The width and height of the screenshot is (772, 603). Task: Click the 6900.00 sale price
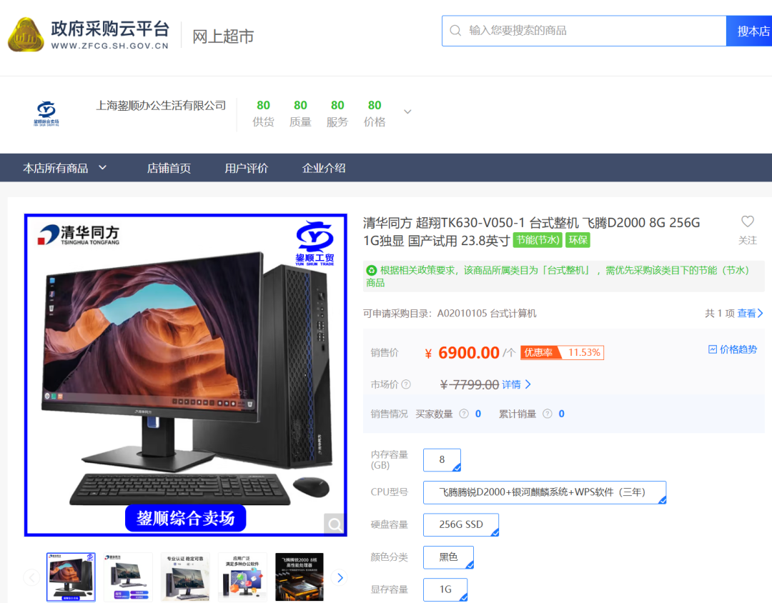coord(469,352)
